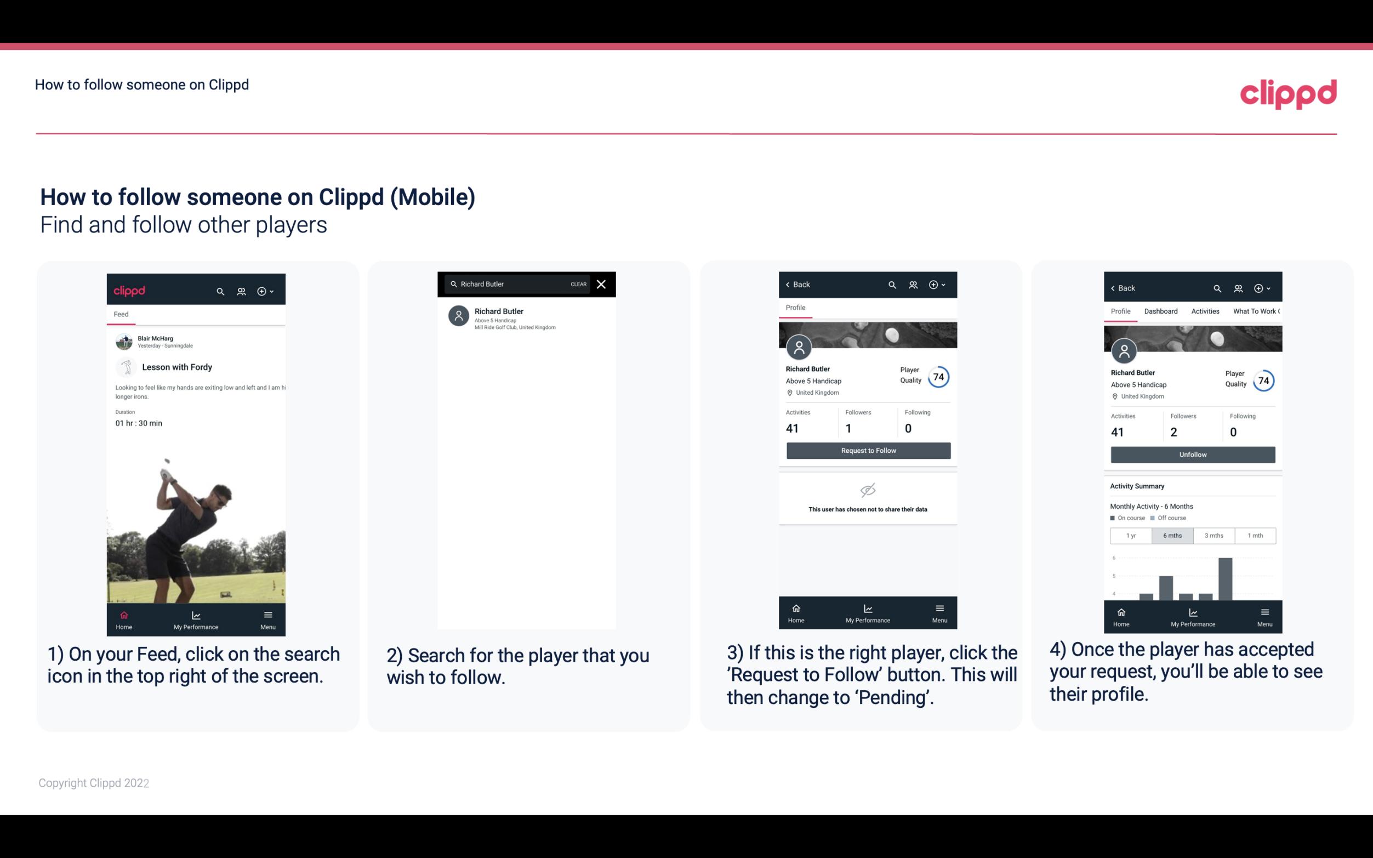Click the Back arrow on Richard Butler profile
The height and width of the screenshot is (858, 1373).
[790, 283]
